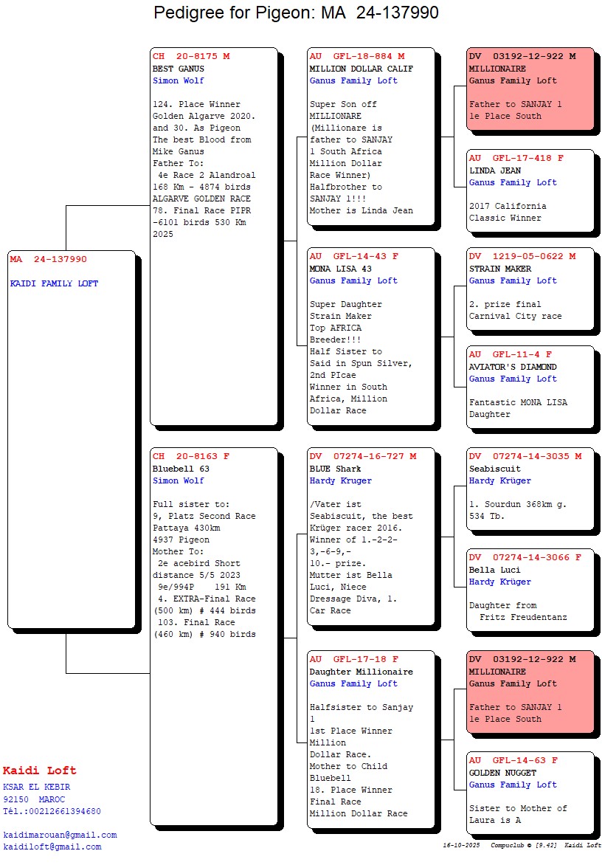The width and height of the screenshot is (602, 865).
Task: Click the red Kaidi Loft heading
Action: coord(39,771)
